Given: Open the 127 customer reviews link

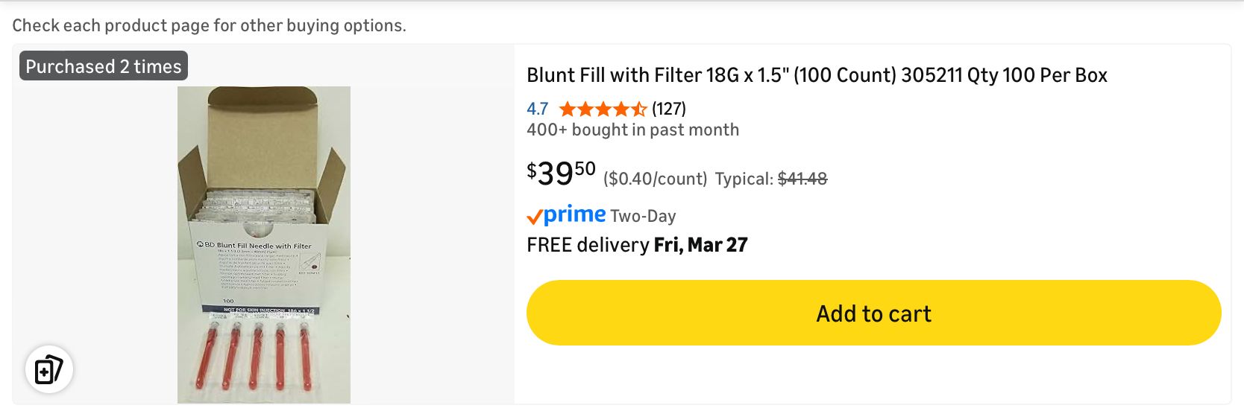Looking at the screenshot, I should [x=668, y=109].
